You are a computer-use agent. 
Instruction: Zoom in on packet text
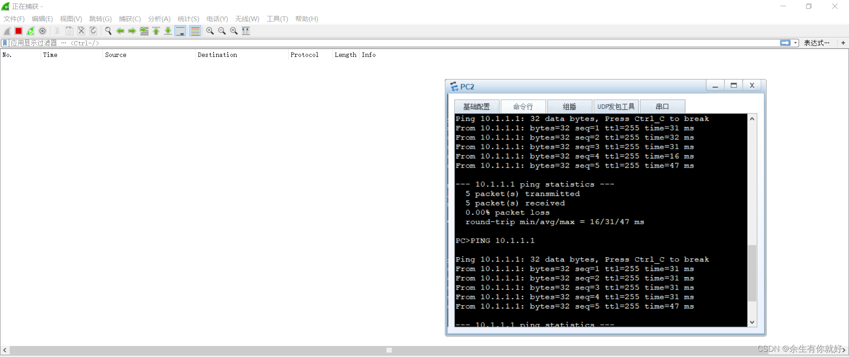[210, 31]
